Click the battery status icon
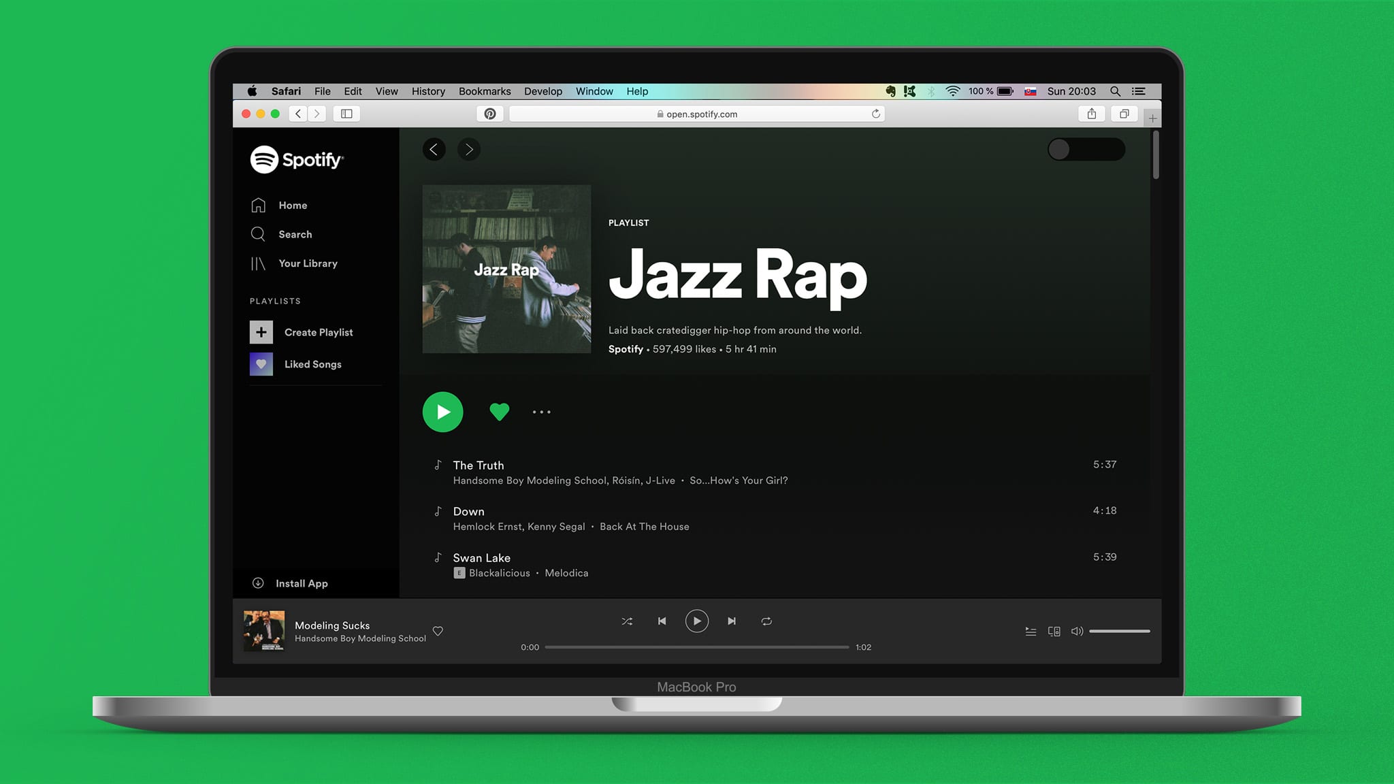The image size is (1394, 784). pyautogui.click(x=1005, y=91)
